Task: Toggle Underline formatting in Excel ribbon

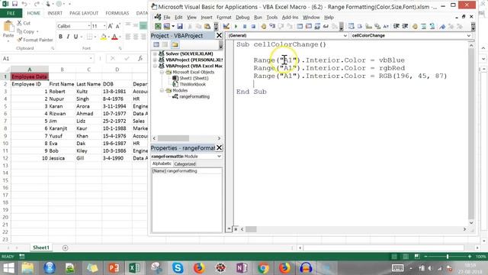Action: point(75,37)
